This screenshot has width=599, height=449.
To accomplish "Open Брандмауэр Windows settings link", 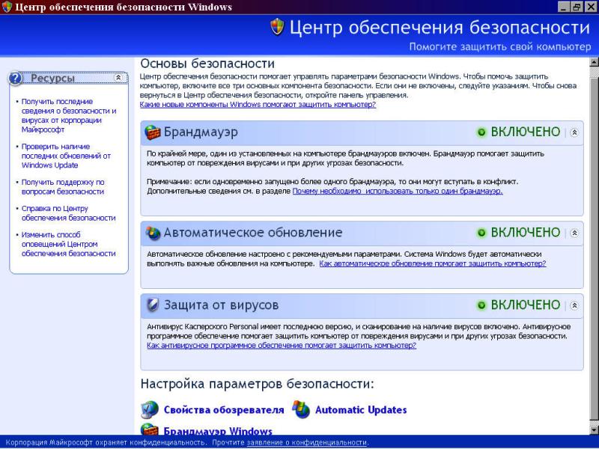I will 218,431.
